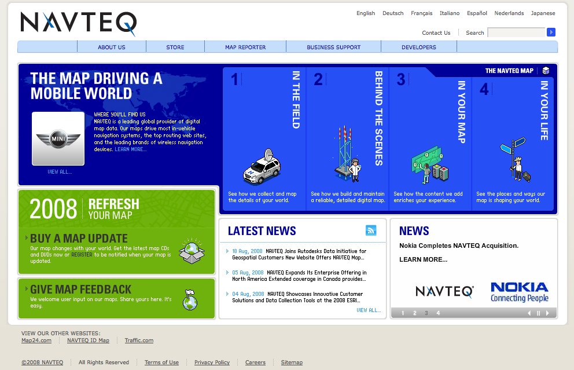Click the MINI logo thumbnail

[x=58, y=139]
